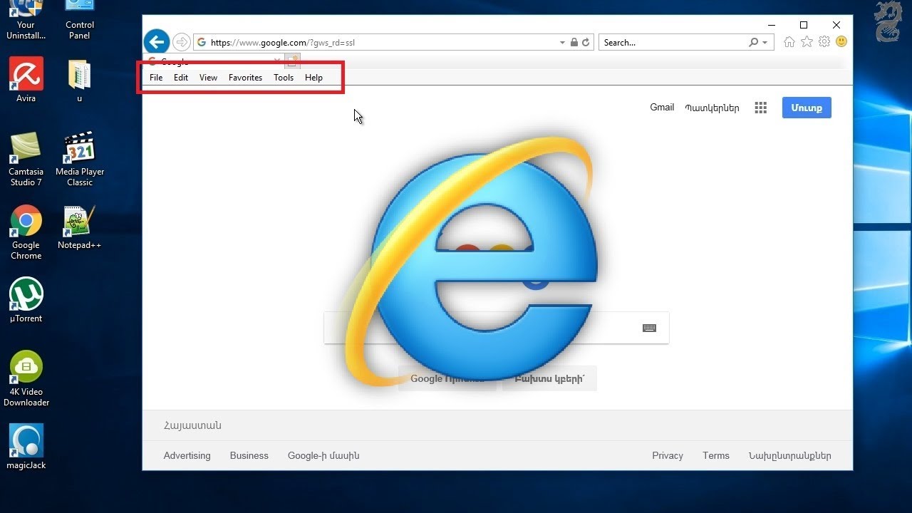Click the Հայաստան country text in footer
This screenshot has width=912, height=513.
tap(192, 426)
